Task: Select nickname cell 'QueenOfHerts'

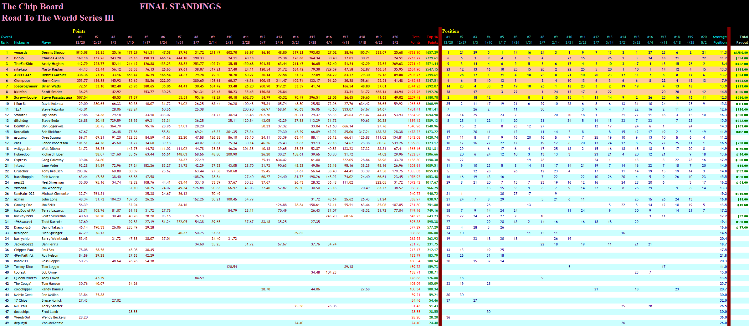Action: tap(25, 278)
